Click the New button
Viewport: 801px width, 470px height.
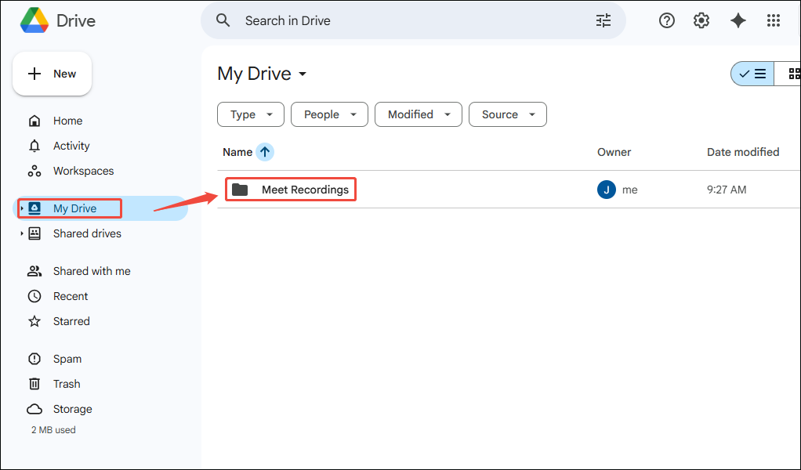(x=52, y=73)
